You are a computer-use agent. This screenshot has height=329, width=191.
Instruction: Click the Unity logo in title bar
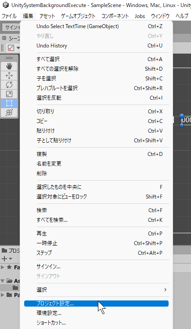[x=6, y=5]
